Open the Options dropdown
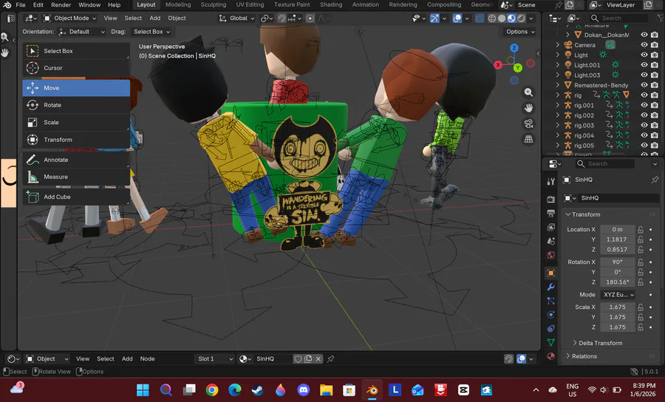This screenshot has width=665, height=402. pyautogui.click(x=520, y=32)
